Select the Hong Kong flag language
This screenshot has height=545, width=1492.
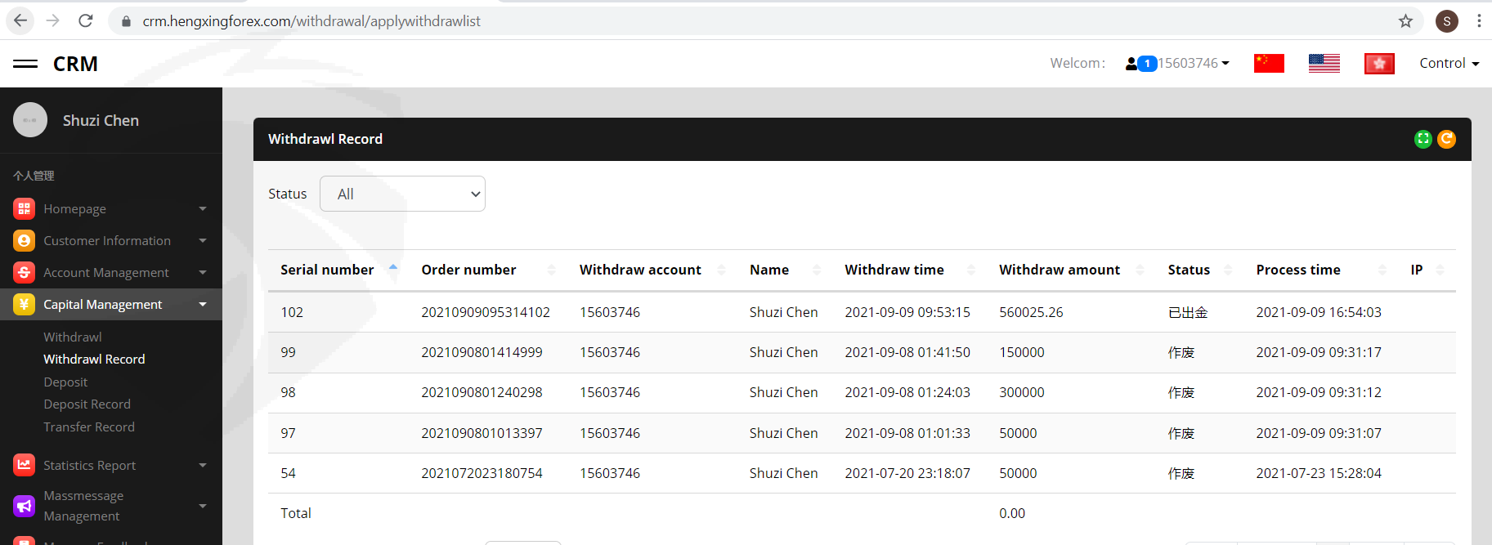tap(1379, 63)
